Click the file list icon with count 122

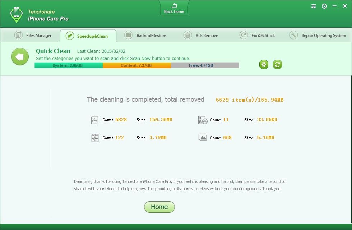pyautogui.click(x=95, y=138)
